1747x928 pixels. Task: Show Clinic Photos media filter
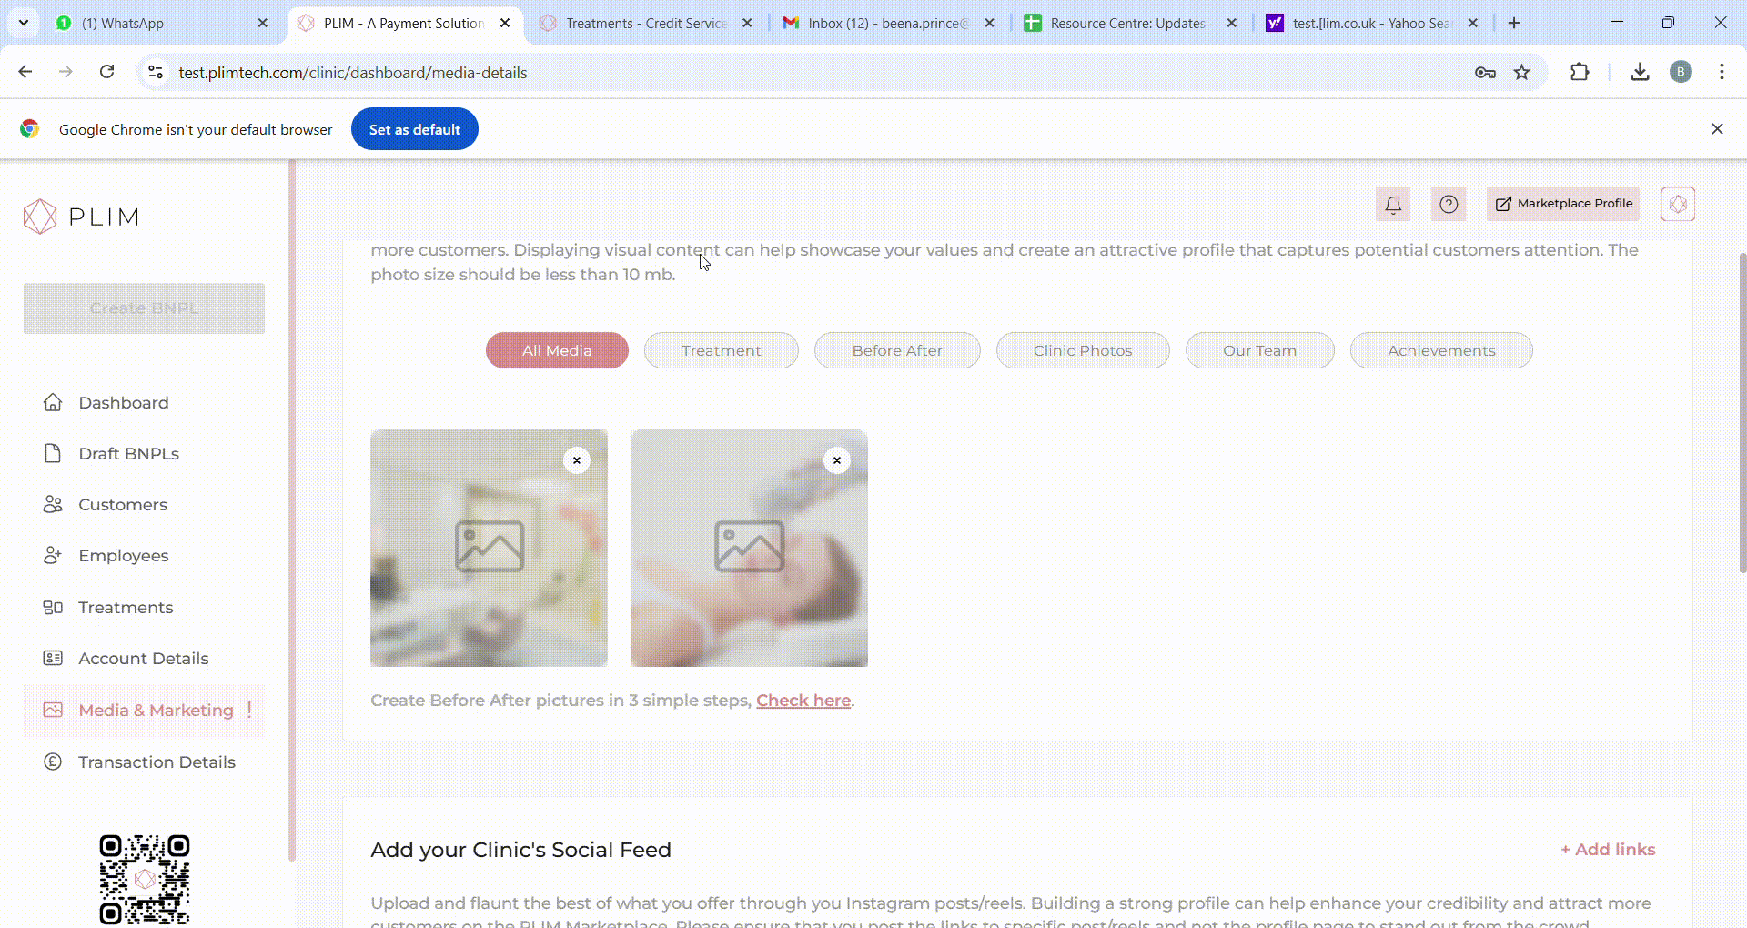[x=1083, y=350]
